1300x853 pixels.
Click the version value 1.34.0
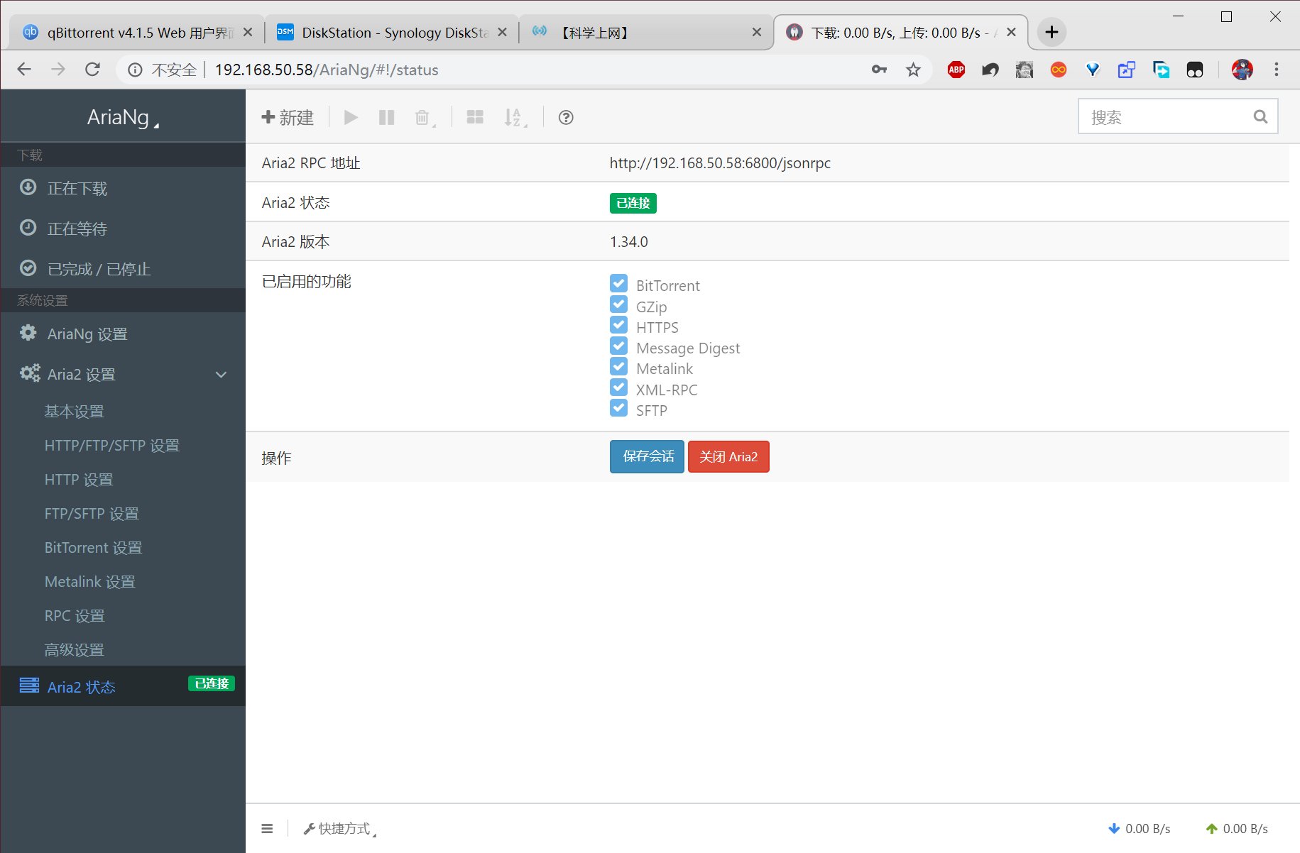pyautogui.click(x=629, y=242)
